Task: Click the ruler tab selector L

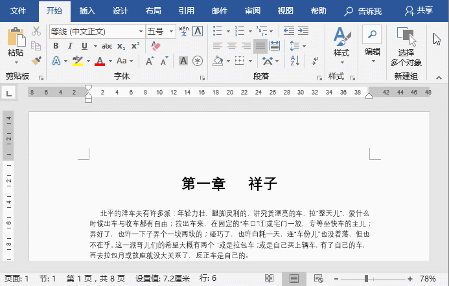Action: 9,93
